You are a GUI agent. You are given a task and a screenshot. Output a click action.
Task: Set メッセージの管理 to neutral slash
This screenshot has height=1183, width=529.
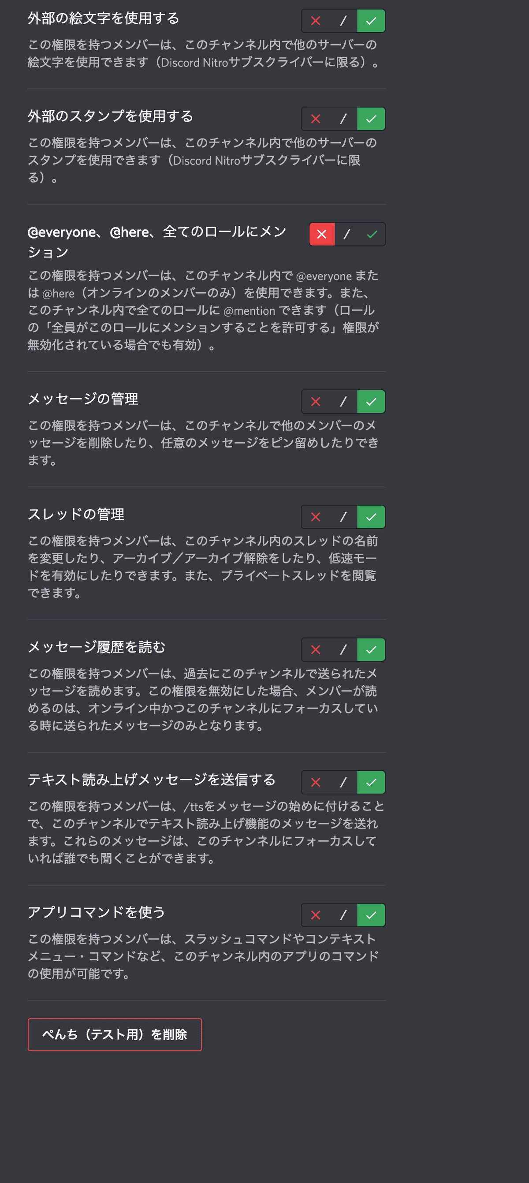[x=343, y=401]
